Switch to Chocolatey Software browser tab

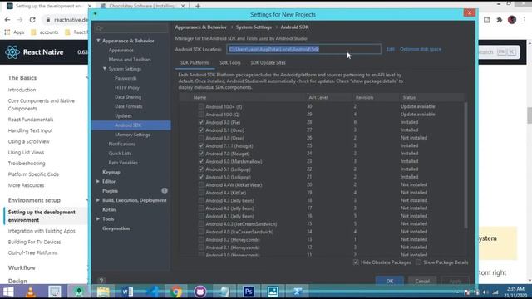pyautogui.click(x=141, y=6)
